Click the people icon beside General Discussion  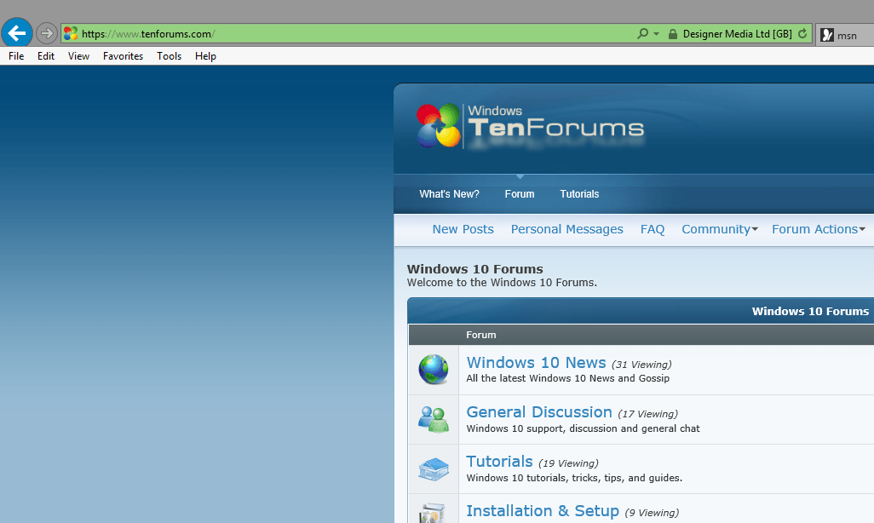pos(433,419)
